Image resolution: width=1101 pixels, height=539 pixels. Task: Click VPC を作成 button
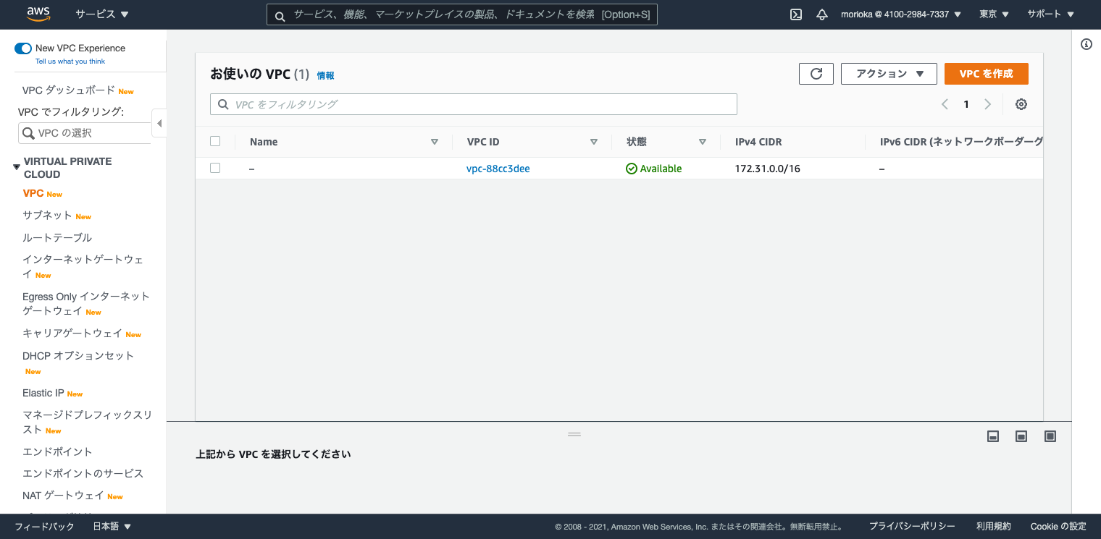coord(987,74)
